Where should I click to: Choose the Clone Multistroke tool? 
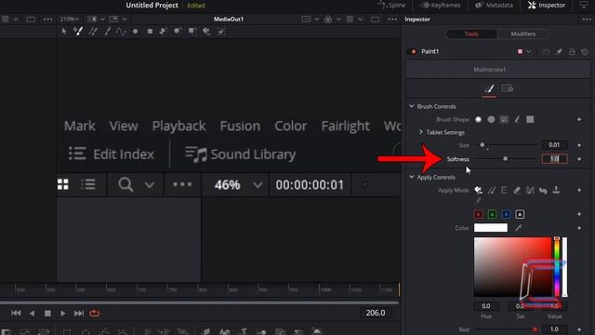point(93,31)
